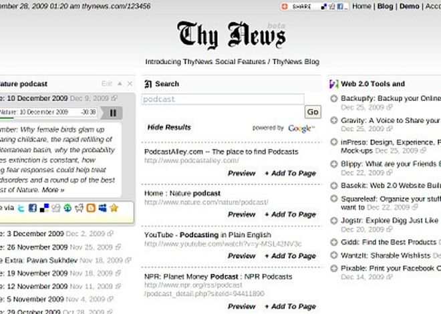Add Nature podcast result to page
This screenshot has height=314, width=441.
pos(290,214)
